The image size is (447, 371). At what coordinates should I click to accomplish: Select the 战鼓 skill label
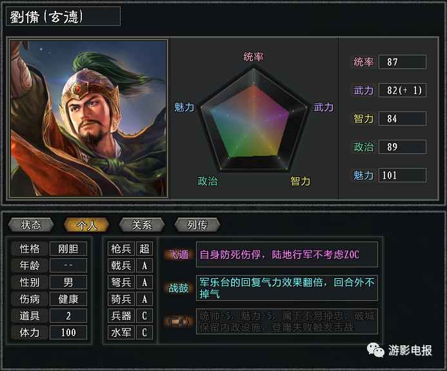pyautogui.click(x=179, y=288)
